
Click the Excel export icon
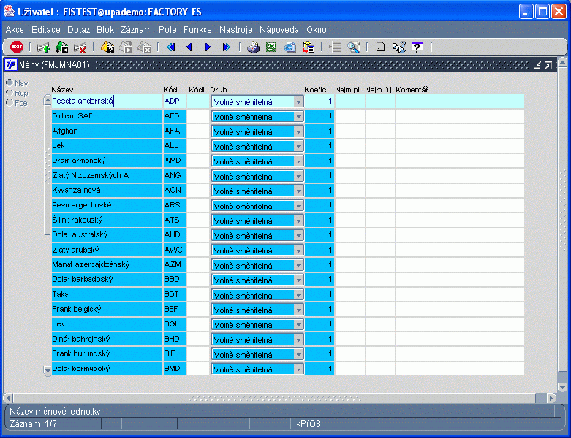coord(271,47)
